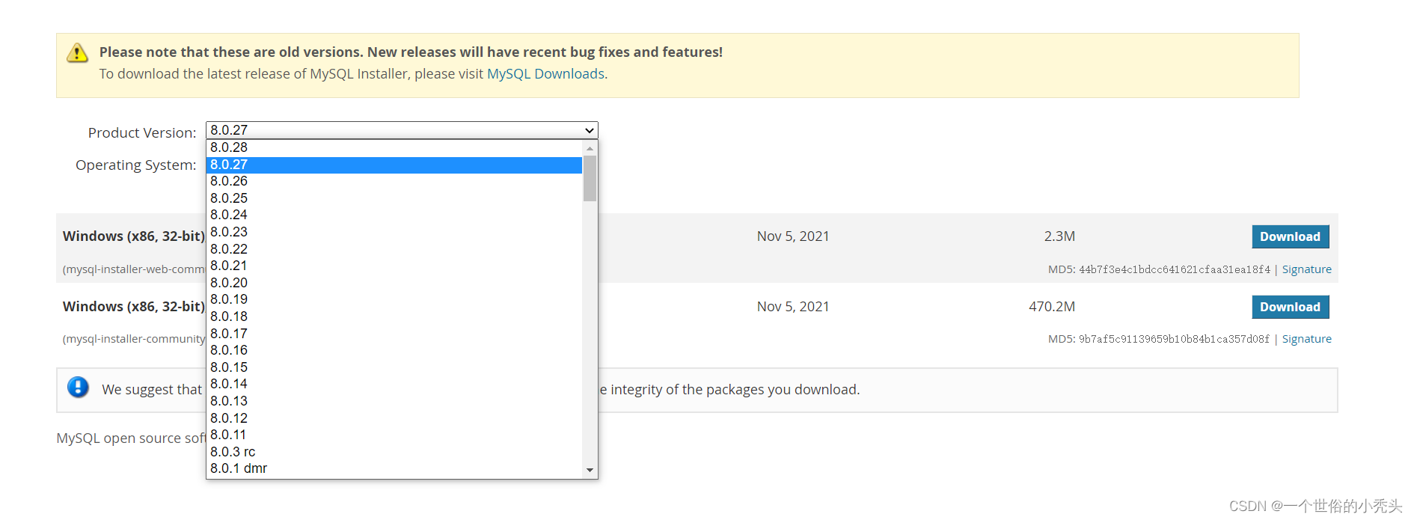Select highlighted version 8.0.27

coord(394,165)
